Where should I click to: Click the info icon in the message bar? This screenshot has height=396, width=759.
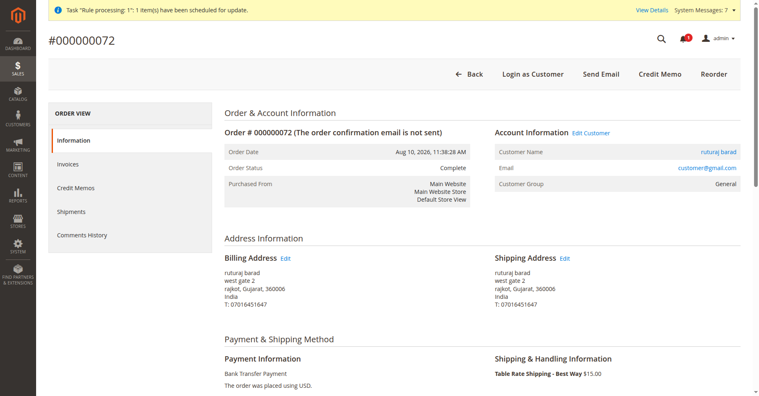(58, 10)
